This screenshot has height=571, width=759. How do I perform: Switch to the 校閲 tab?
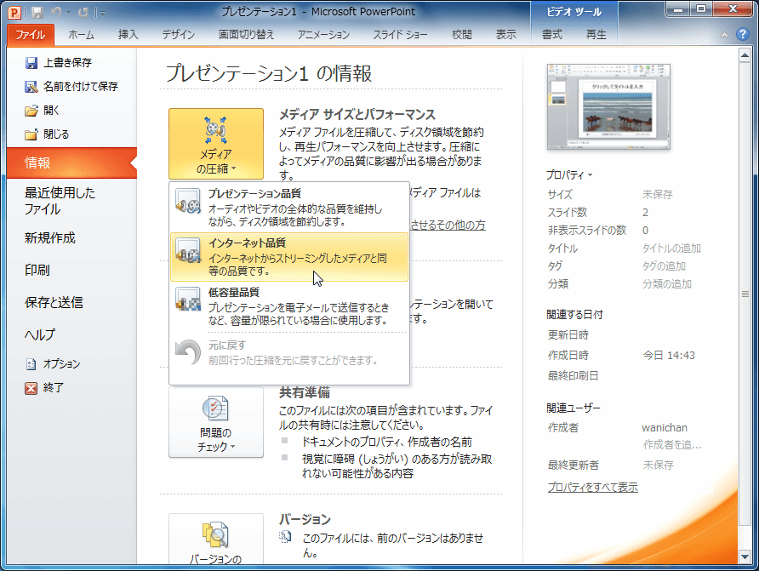(461, 35)
